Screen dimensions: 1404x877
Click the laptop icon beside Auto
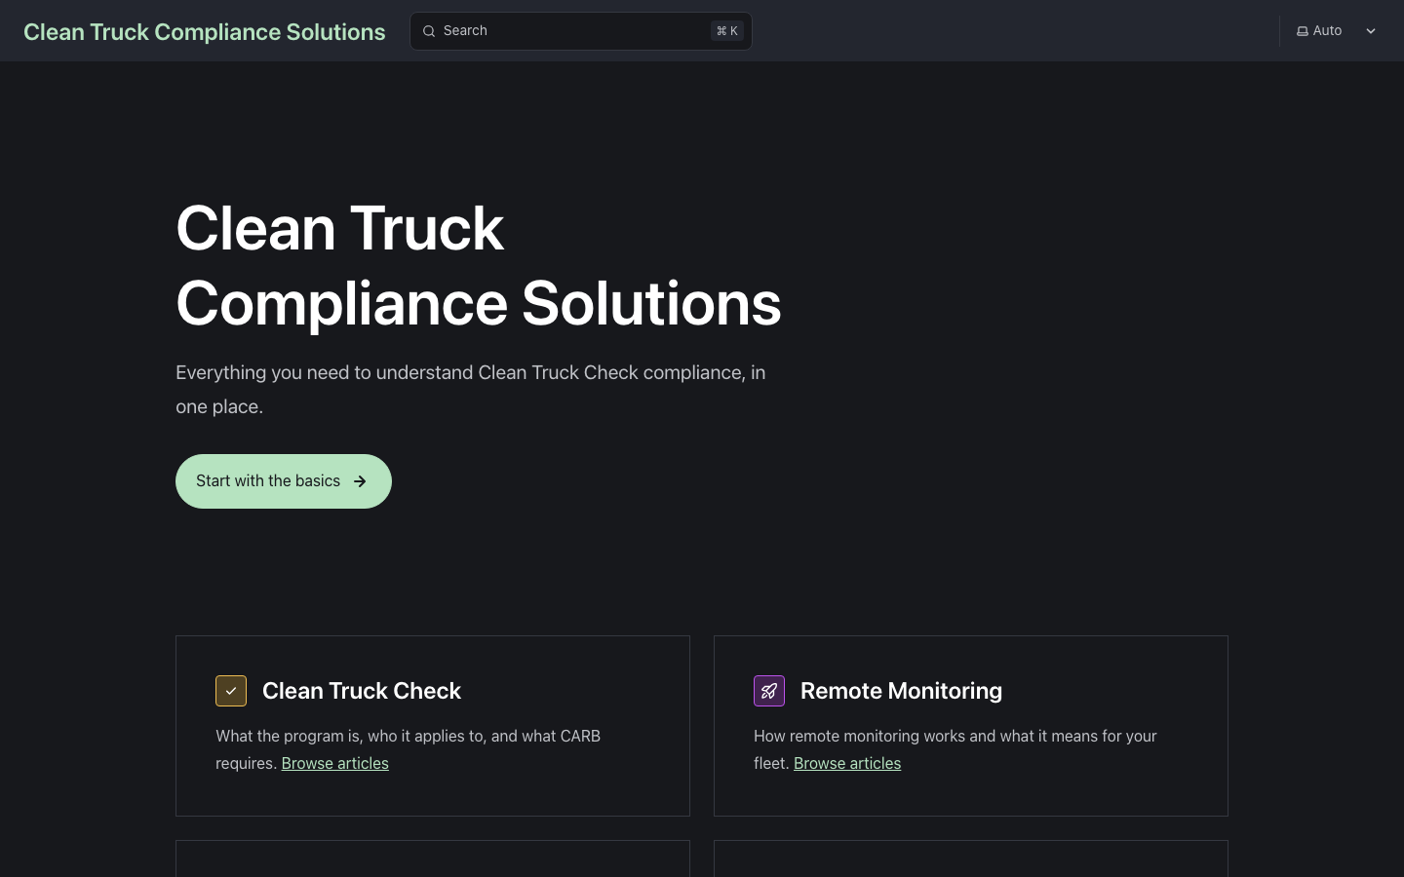point(1303,31)
